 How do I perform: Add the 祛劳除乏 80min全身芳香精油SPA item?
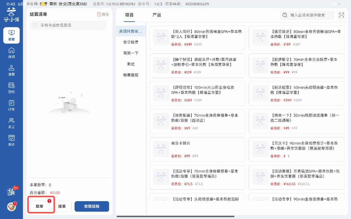click(296, 38)
